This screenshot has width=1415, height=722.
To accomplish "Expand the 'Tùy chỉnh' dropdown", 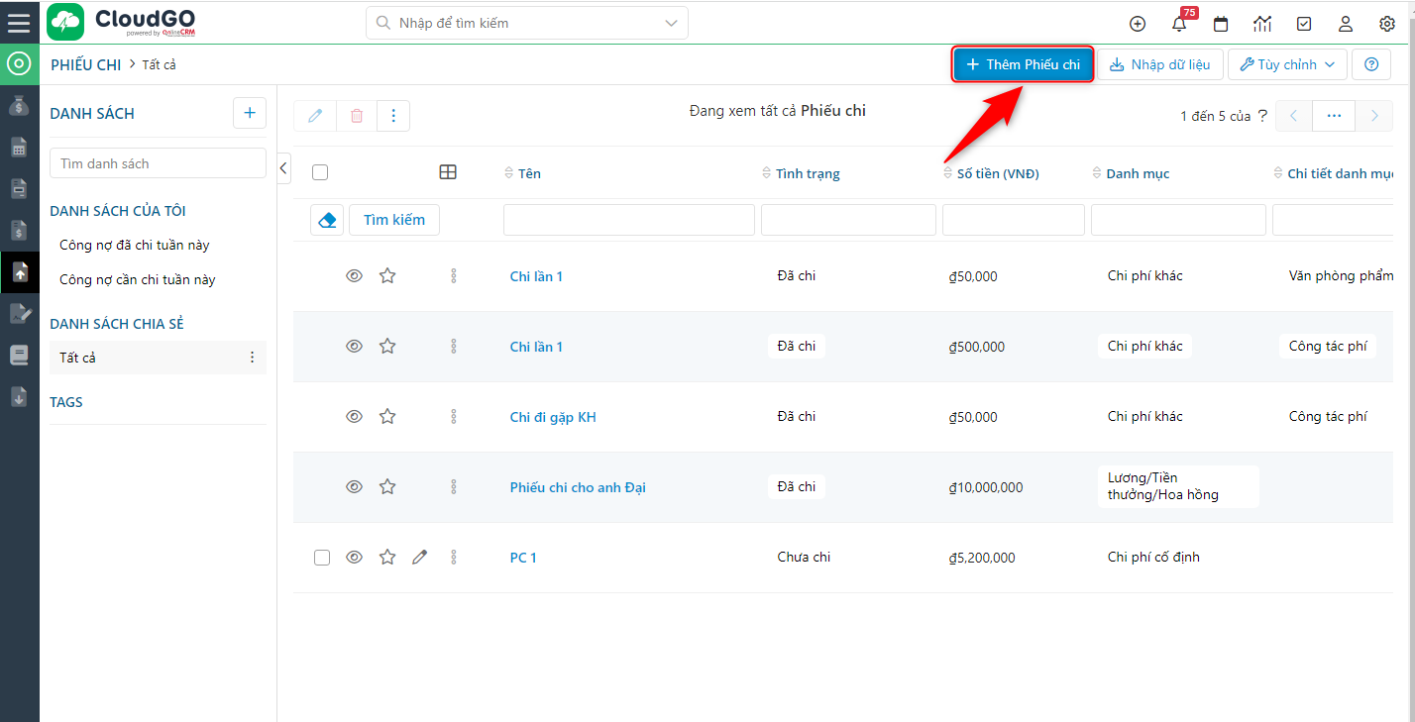I will pos(1287,64).
